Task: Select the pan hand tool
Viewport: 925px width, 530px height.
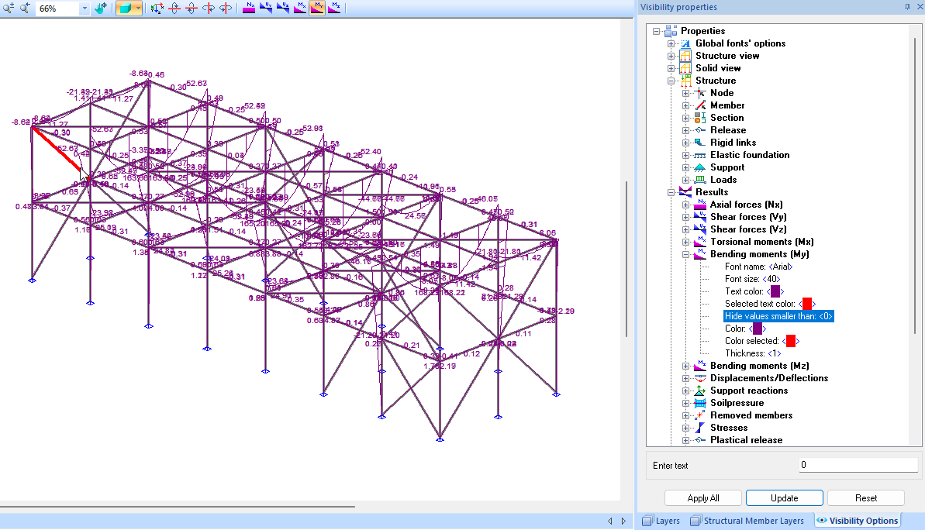Action: 101,9
